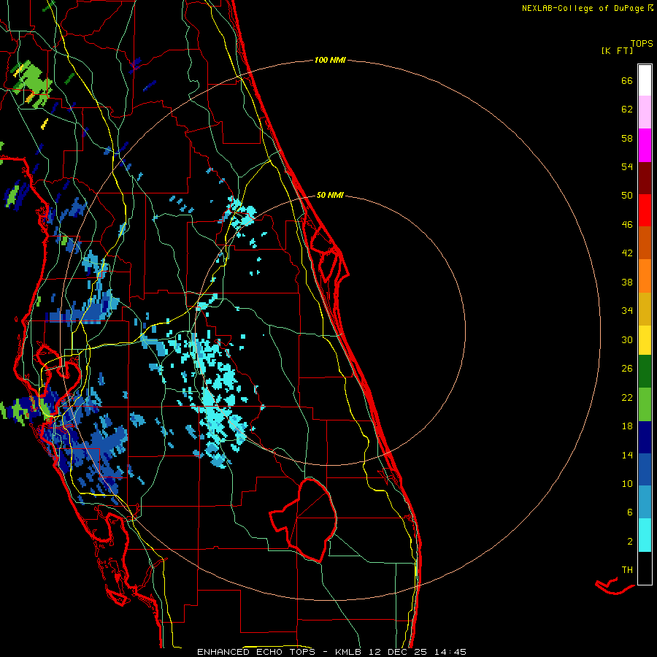Click the KMLB radar site identifier
This screenshot has width=657, height=657.
pos(349,652)
